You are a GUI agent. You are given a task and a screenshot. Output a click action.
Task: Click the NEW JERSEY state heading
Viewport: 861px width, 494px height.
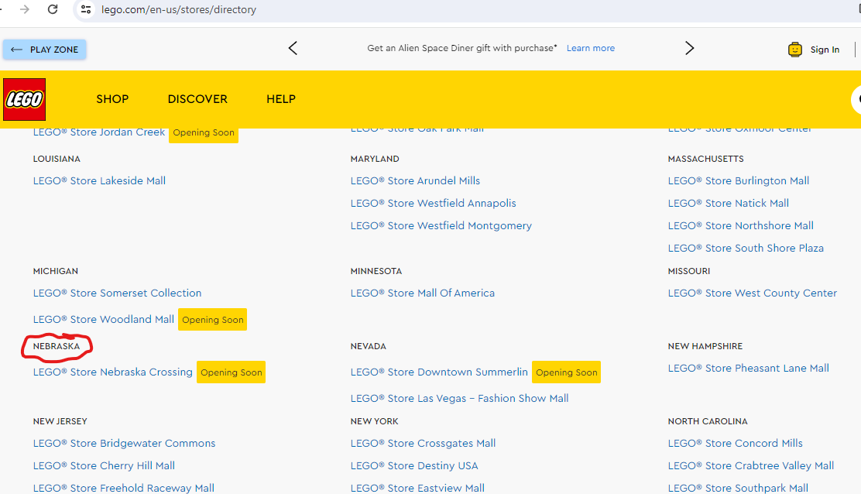(60, 421)
